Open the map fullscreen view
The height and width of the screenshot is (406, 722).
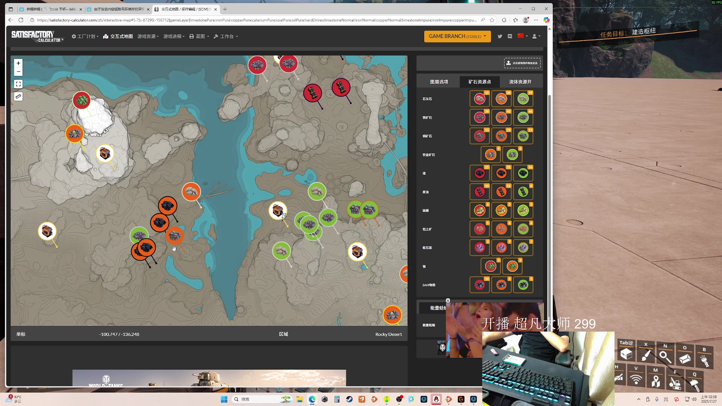[18, 84]
